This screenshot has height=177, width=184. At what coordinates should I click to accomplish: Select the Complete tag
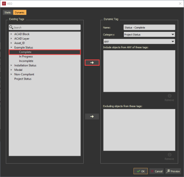coord(45,52)
